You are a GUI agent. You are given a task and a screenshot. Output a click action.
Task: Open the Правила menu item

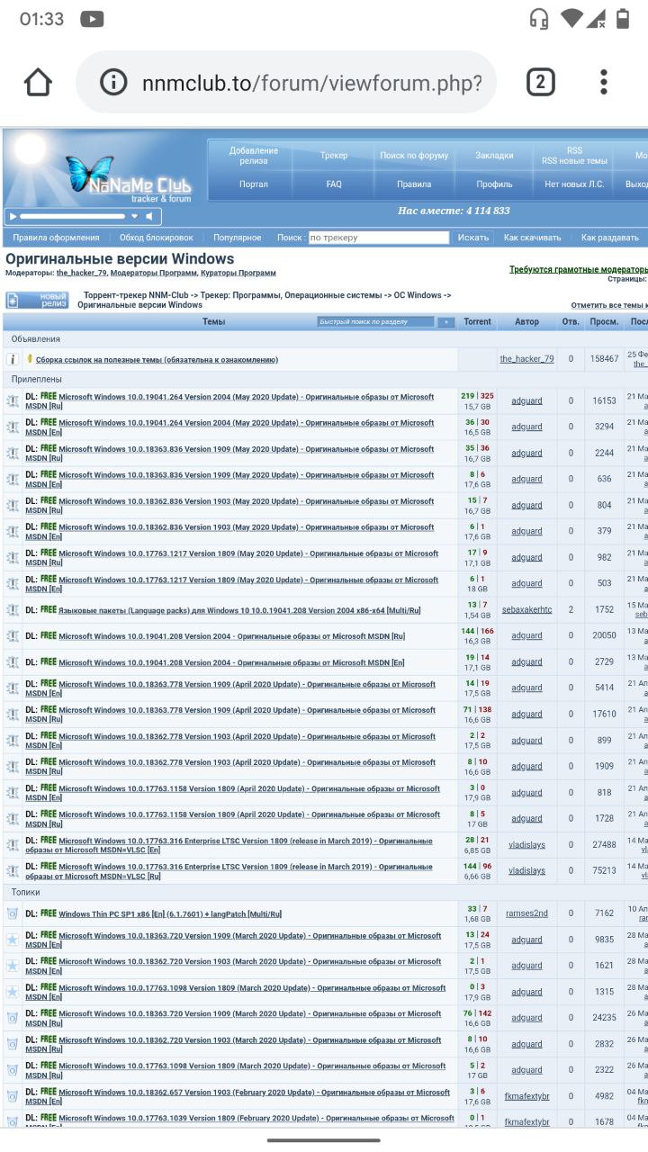pyautogui.click(x=414, y=184)
